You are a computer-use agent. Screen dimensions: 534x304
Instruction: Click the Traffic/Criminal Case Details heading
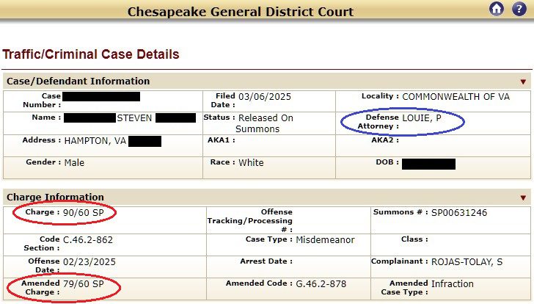(91, 54)
